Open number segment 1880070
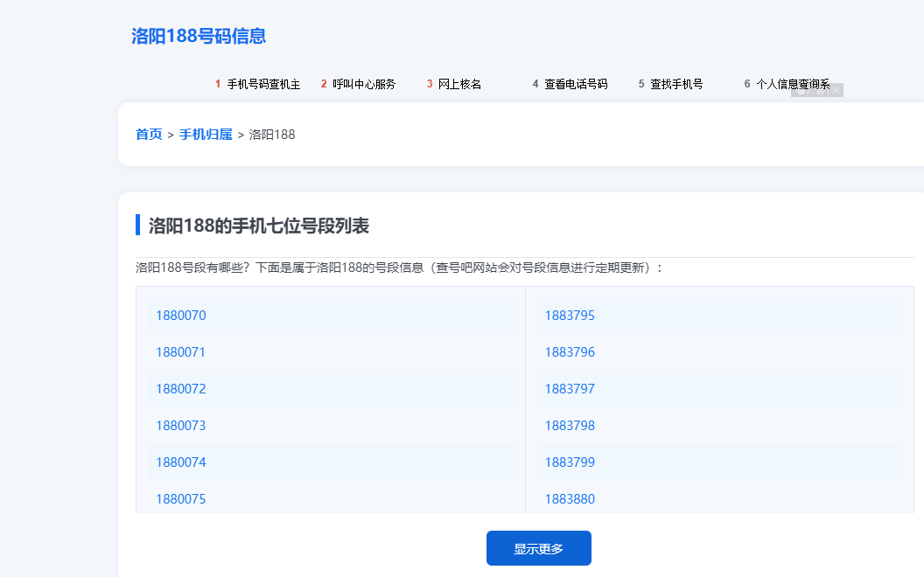924x577 pixels. (180, 315)
